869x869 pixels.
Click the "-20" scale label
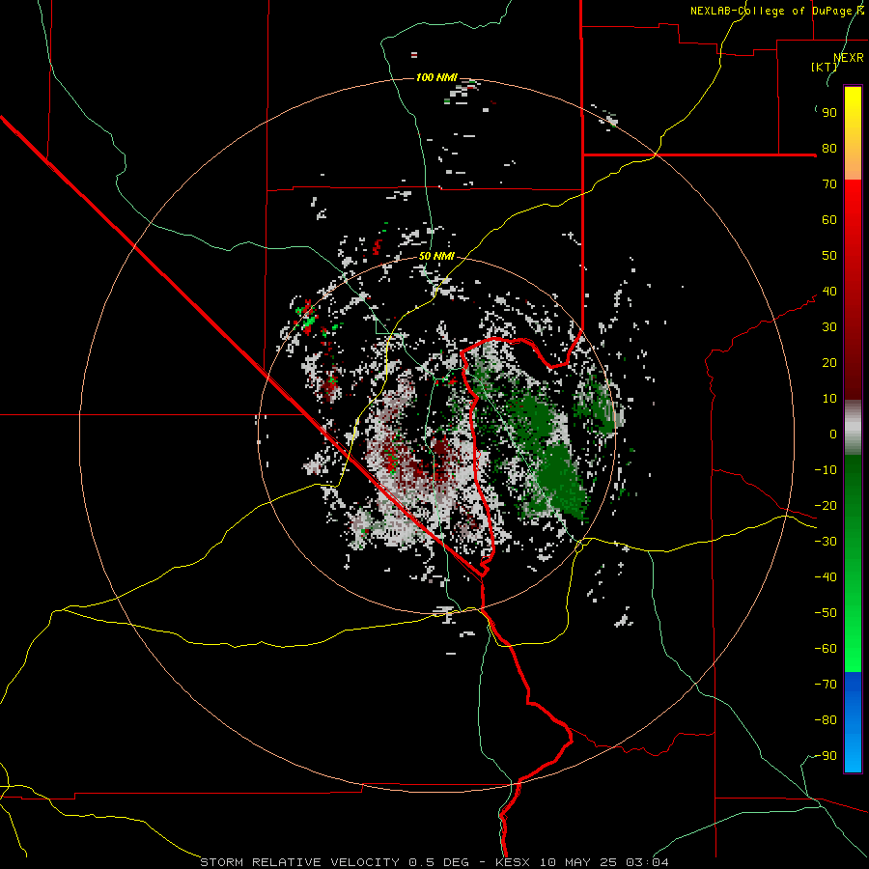[826, 505]
